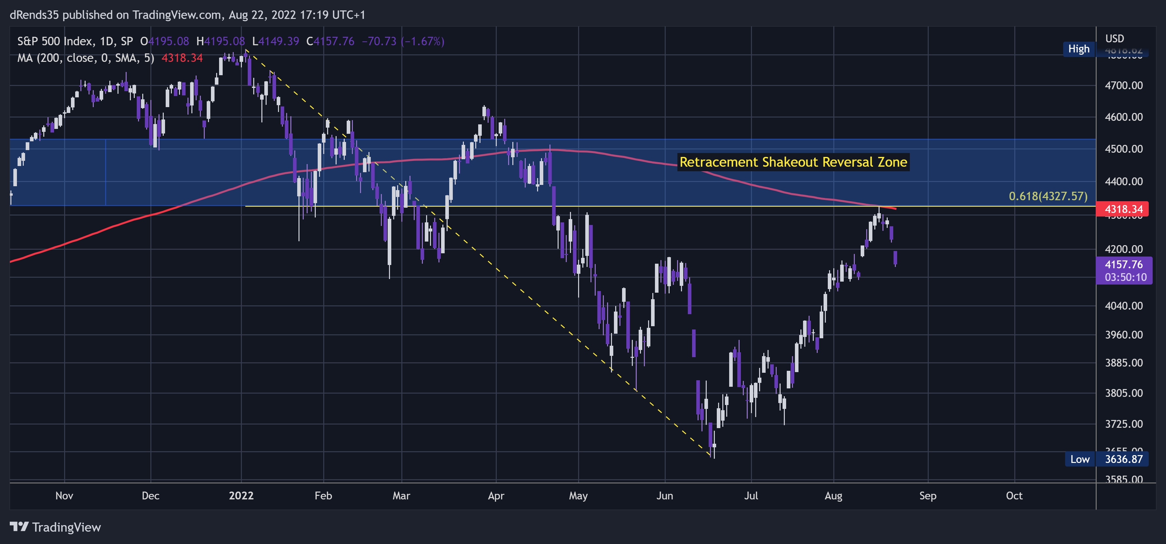Click the USD currency label
Screen dimensions: 1166x544
pyautogui.click(x=1114, y=38)
